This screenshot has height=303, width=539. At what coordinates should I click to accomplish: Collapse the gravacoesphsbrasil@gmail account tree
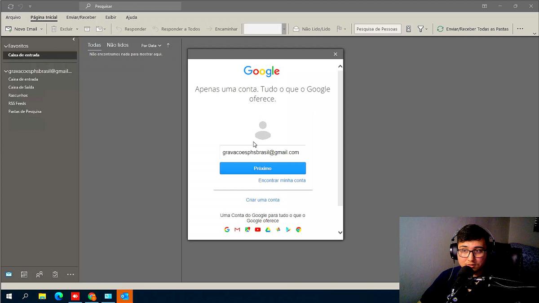click(x=6, y=71)
